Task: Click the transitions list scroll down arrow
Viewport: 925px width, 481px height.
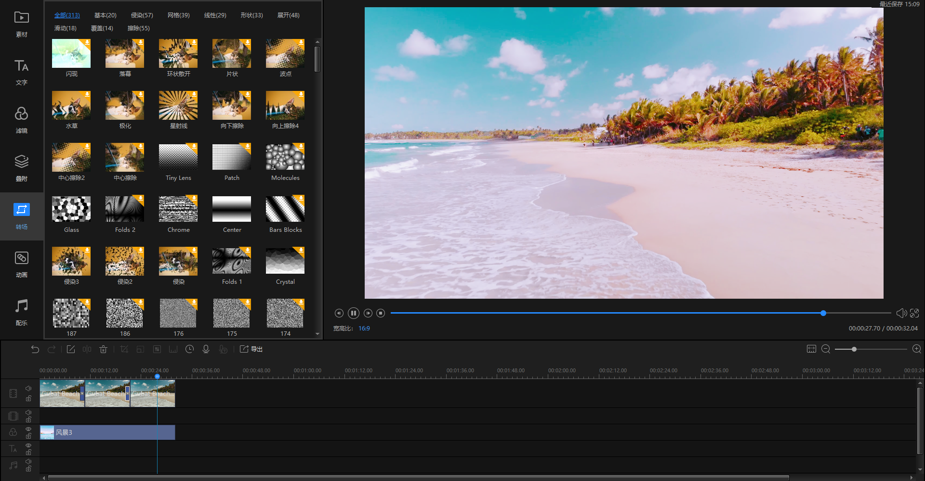Action: point(317,334)
